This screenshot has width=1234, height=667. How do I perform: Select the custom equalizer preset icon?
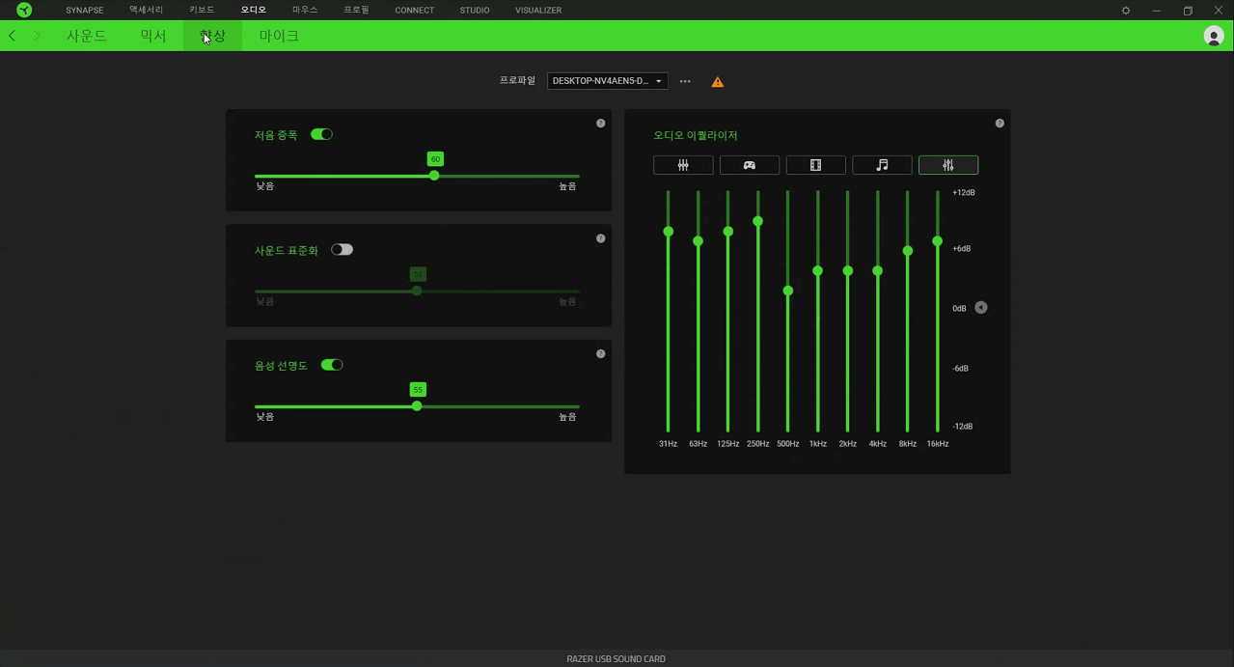[948, 165]
